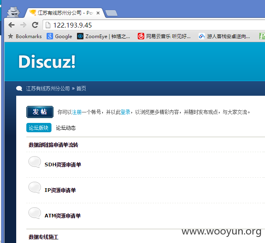Open the IP资源申请单 forum

point(60,190)
